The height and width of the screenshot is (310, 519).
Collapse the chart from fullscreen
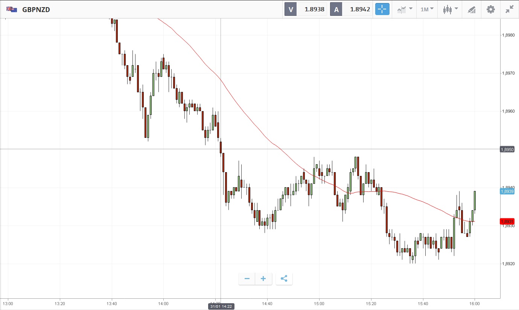[x=510, y=9]
